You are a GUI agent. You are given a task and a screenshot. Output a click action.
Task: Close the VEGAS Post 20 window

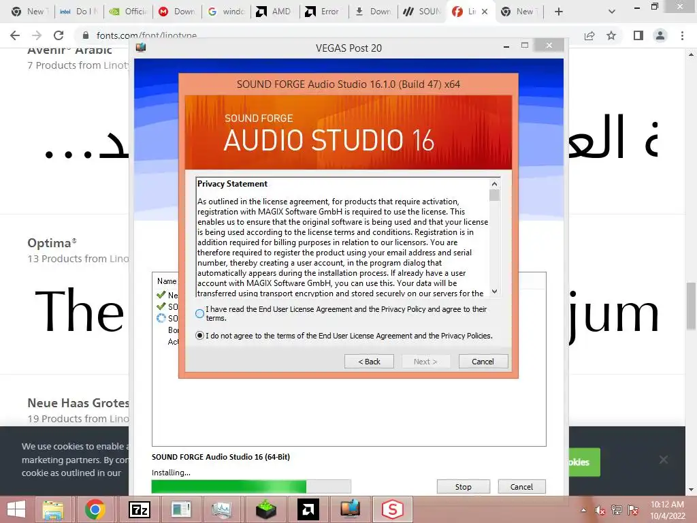[549, 46]
